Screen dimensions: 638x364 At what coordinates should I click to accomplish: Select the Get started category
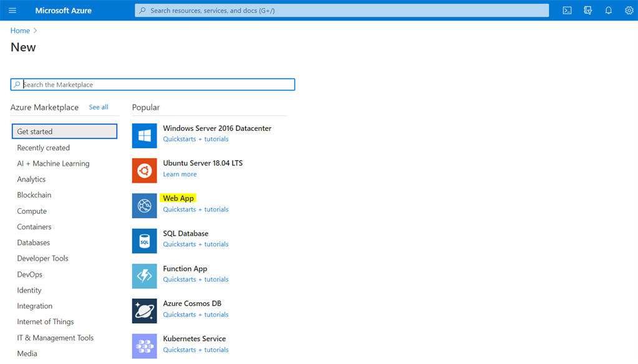[65, 132]
